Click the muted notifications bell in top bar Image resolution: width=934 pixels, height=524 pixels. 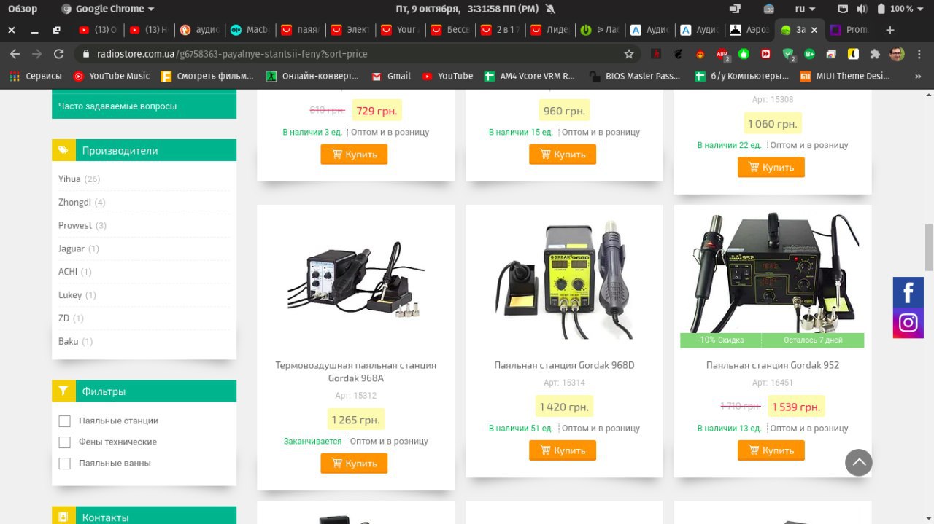tap(549, 9)
